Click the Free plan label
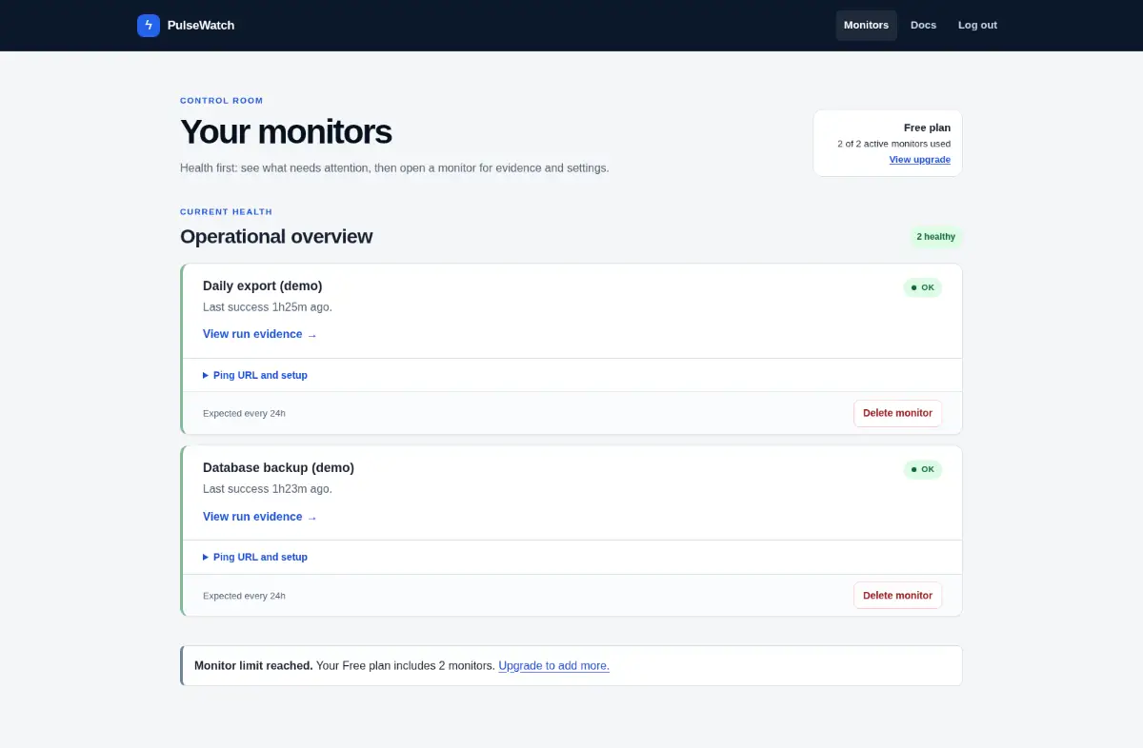This screenshot has width=1143, height=748. click(927, 128)
